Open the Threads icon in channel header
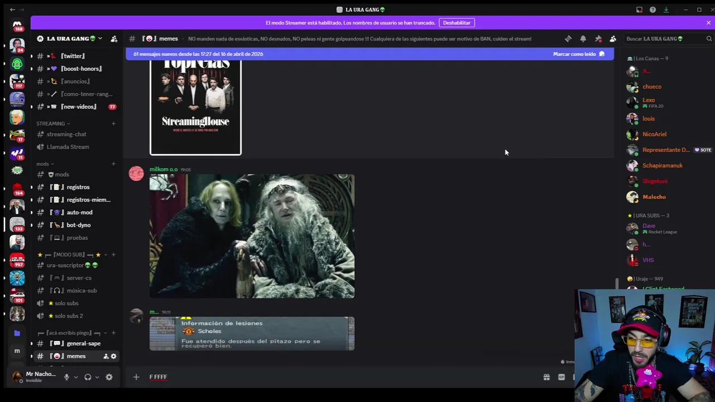 coord(568,39)
